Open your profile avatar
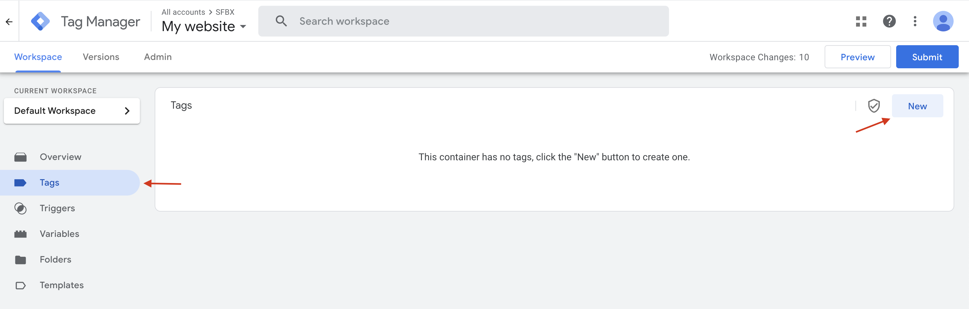Image resolution: width=969 pixels, height=309 pixels. (x=944, y=21)
